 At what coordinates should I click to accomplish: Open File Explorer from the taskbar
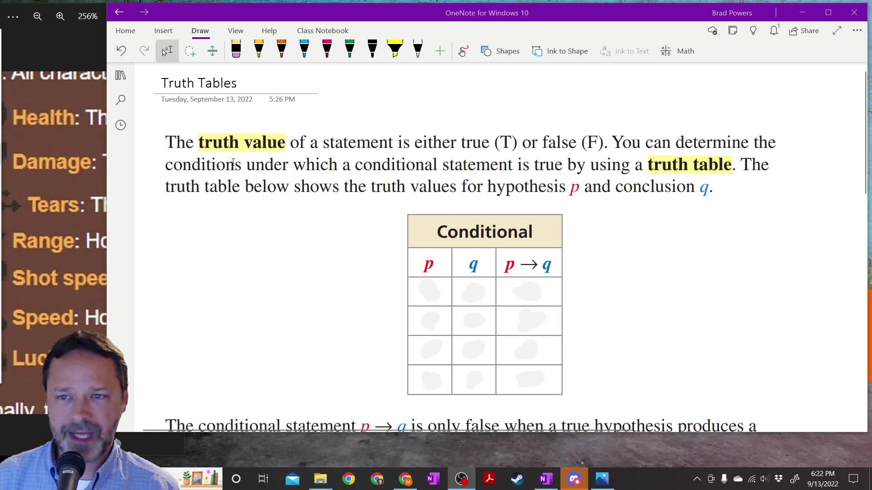(321, 479)
